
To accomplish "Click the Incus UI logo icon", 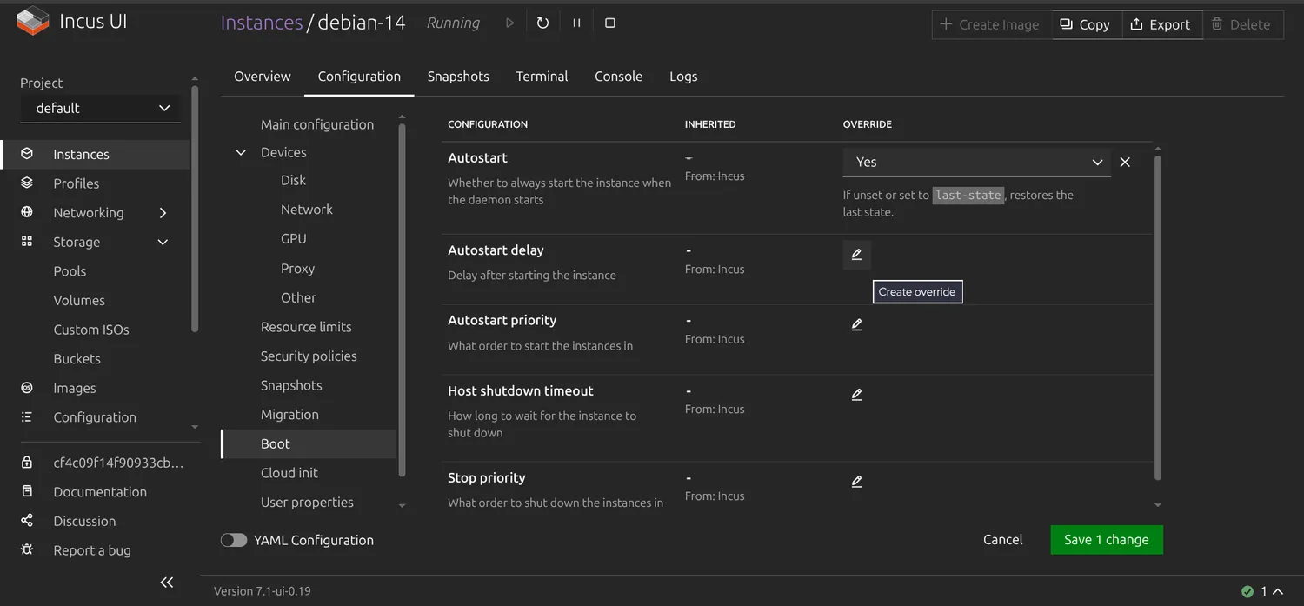I will (33, 22).
